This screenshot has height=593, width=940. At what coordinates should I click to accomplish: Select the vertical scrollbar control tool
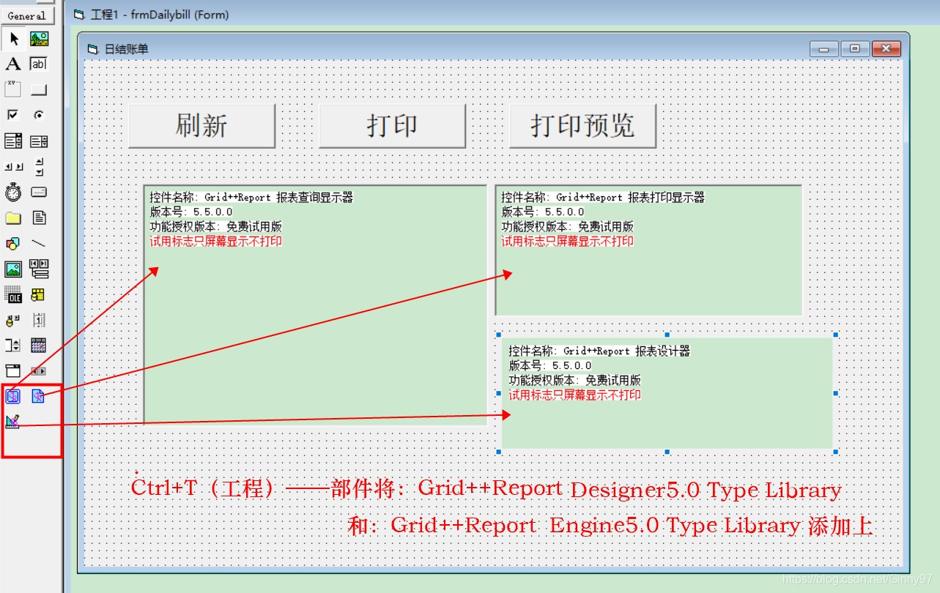[x=39, y=167]
